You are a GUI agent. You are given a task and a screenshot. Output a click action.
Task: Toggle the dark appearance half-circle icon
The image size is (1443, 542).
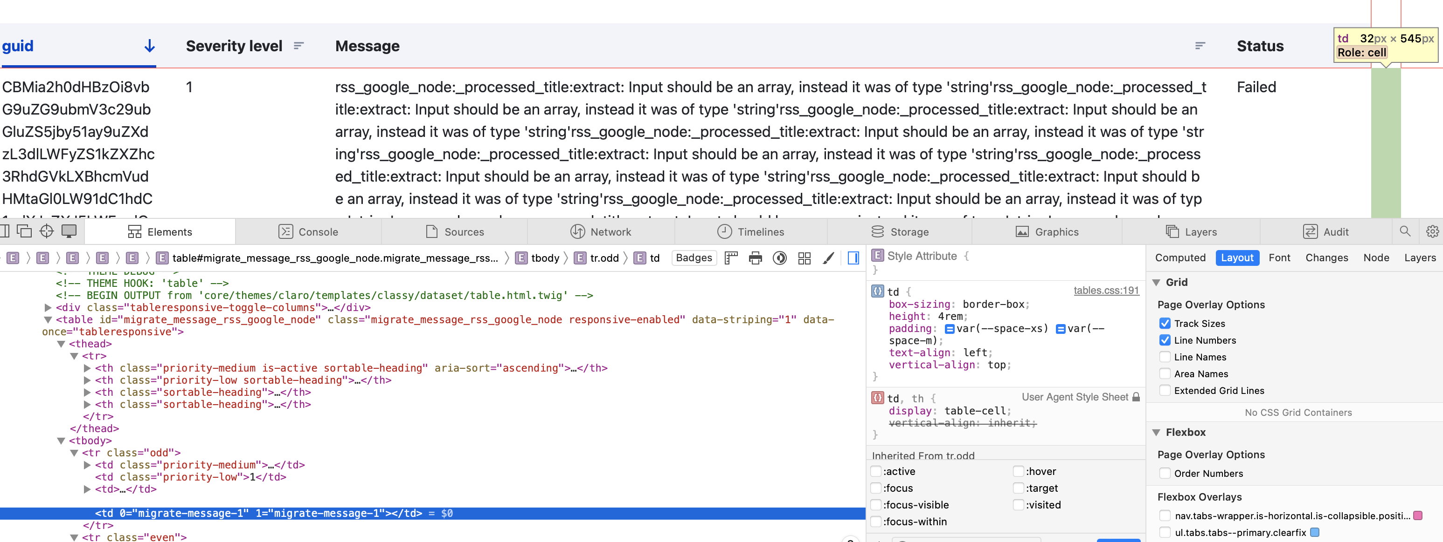point(779,258)
